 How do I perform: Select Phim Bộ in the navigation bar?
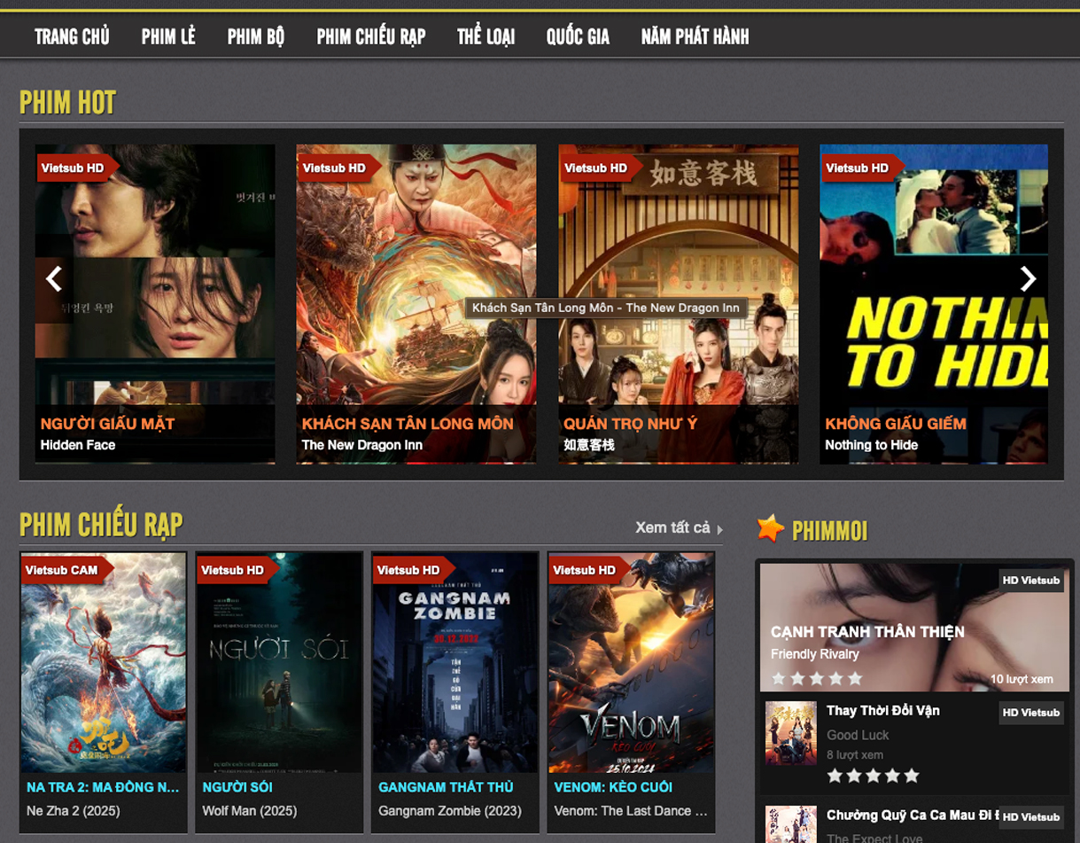pyautogui.click(x=256, y=36)
